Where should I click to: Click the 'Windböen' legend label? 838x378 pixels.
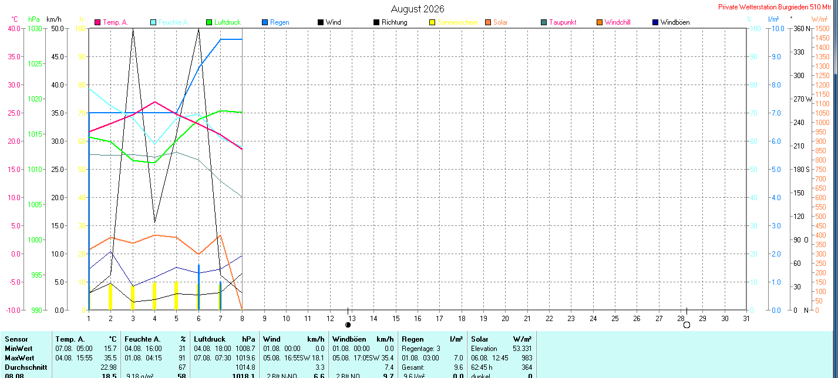[x=675, y=22]
